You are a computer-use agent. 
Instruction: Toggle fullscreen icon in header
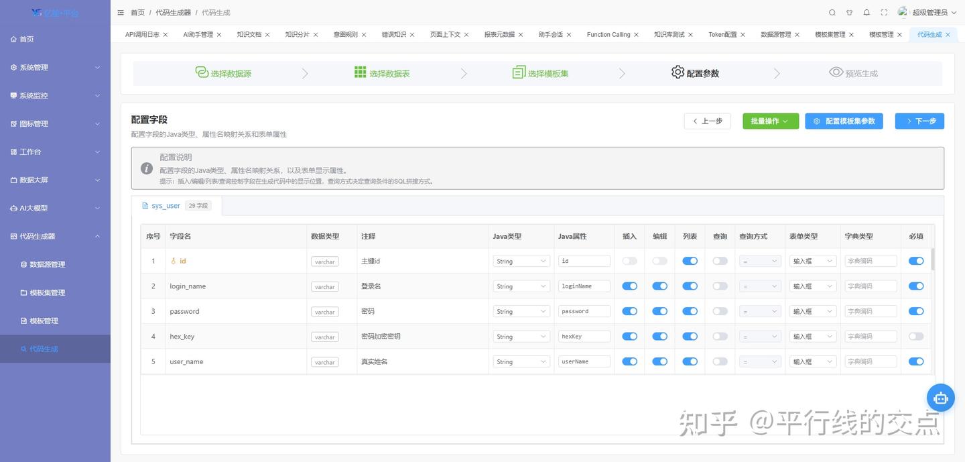tap(884, 13)
